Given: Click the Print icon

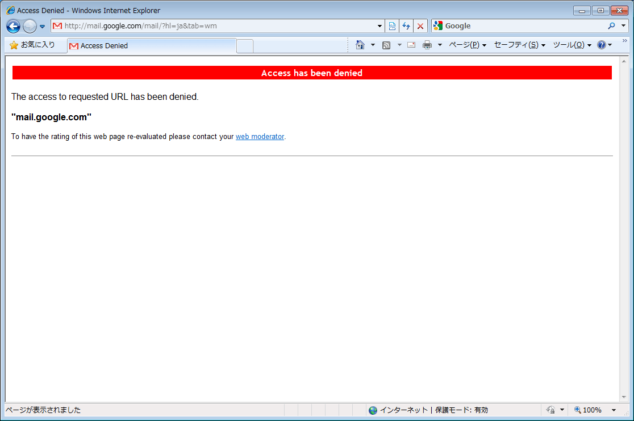Looking at the screenshot, I should click(427, 45).
